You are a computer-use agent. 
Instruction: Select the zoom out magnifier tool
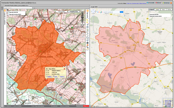click(87, 36)
